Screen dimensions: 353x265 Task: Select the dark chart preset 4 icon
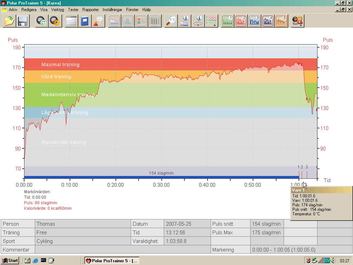click(x=268, y=21)
